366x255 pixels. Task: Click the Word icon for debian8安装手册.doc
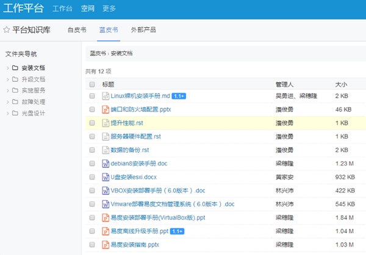pos(105,163)
